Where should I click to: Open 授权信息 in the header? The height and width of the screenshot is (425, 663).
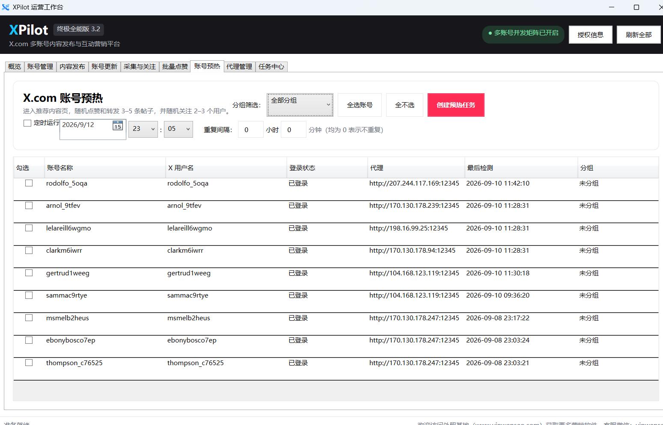click(591, 35)
